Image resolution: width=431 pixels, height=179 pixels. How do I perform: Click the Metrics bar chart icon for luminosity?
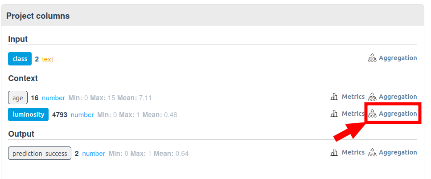[334, 114]
